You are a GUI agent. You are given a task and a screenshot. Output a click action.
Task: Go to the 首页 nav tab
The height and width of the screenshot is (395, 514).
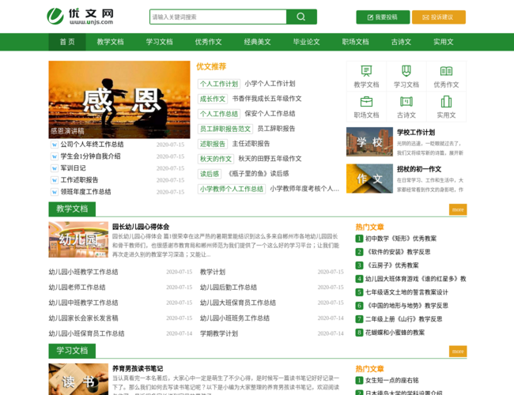coord(67,42)
